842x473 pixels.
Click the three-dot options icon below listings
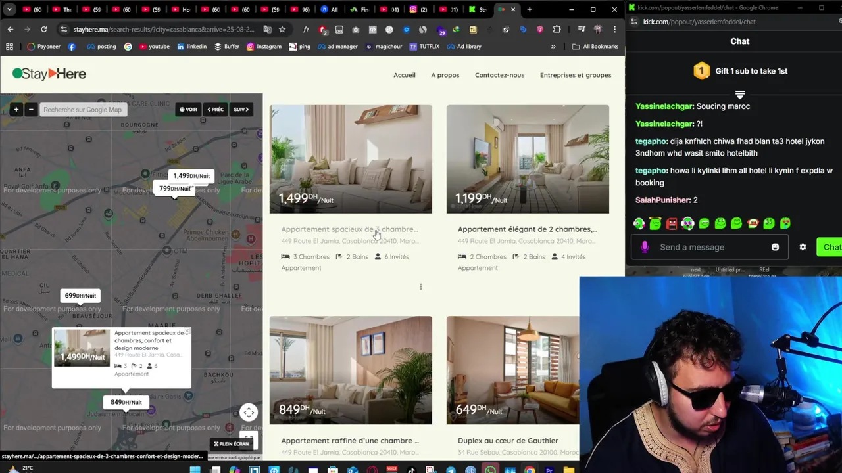pyautogui.click(x=420, y=286)
